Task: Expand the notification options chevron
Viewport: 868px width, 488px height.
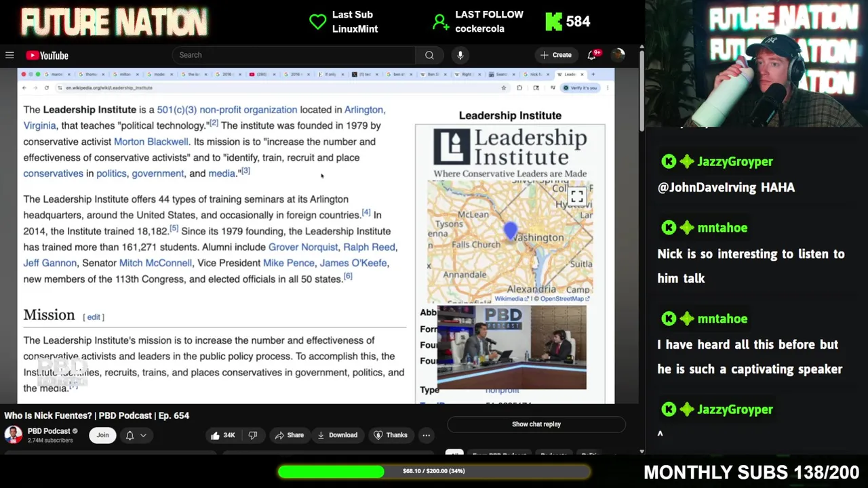Action: 143,435
